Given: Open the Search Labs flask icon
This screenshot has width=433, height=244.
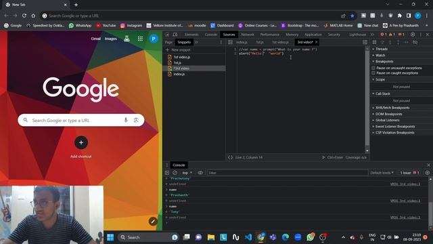Looking at the screenshot, I should (127, 39).
